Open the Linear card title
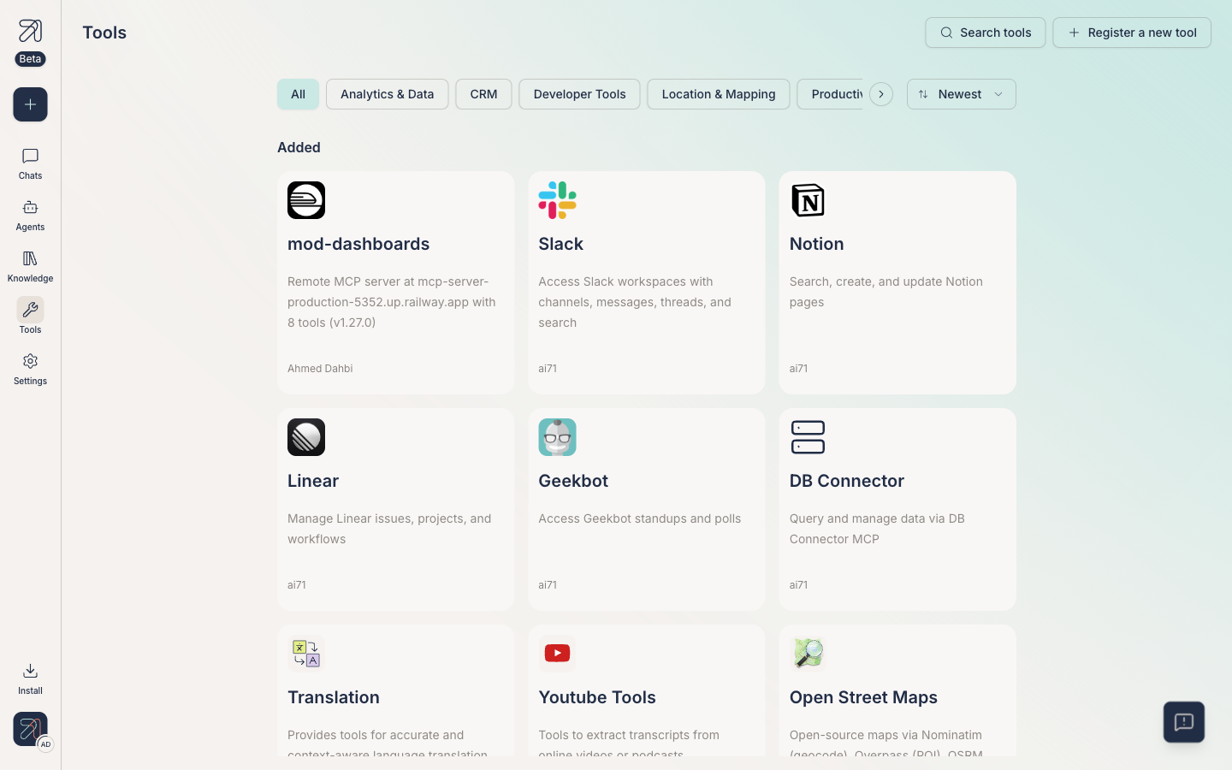The width and height of the screenshot is (1232, 770). click(x=313, y=481)
